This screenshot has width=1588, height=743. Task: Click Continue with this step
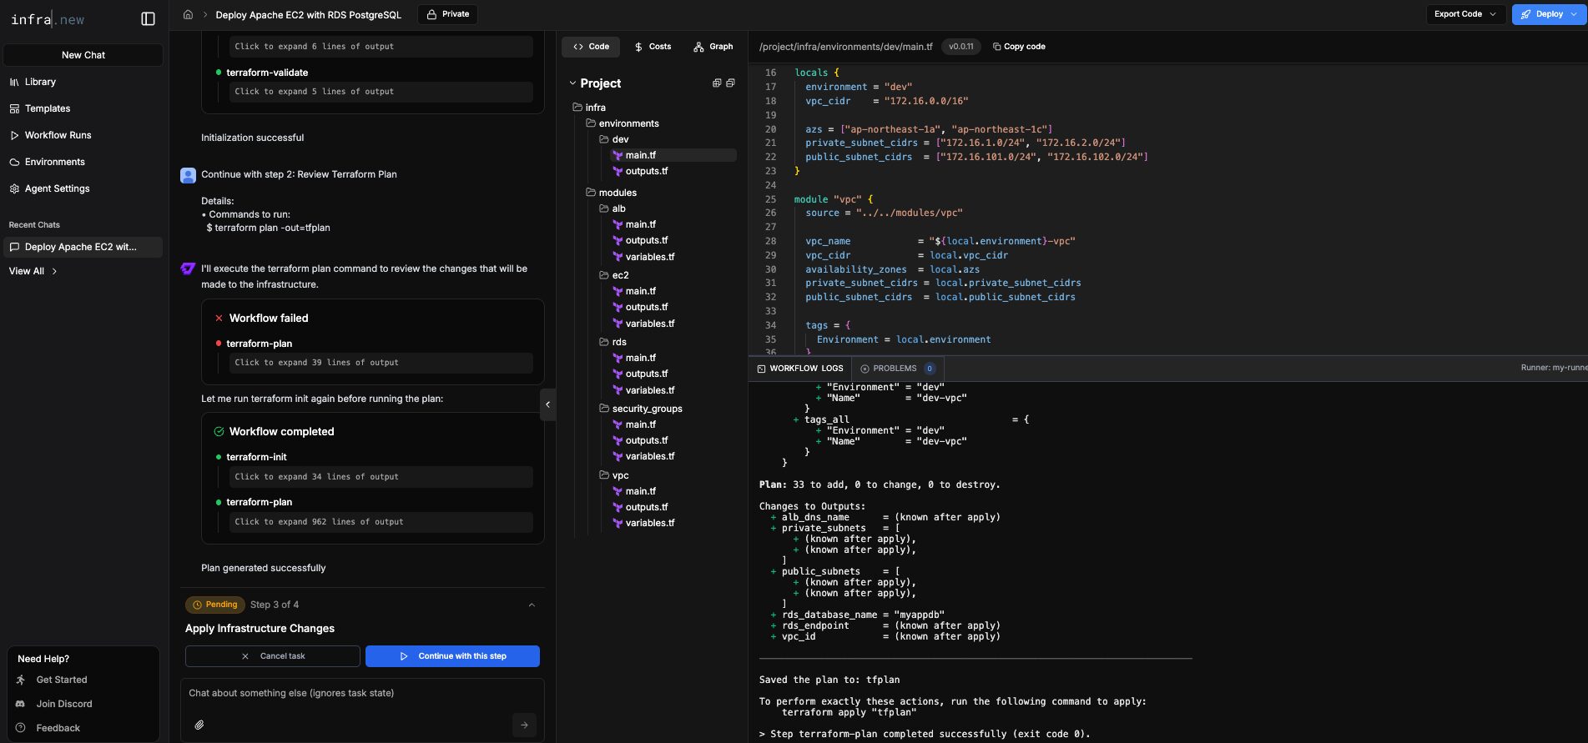click(x=452, y=656)
